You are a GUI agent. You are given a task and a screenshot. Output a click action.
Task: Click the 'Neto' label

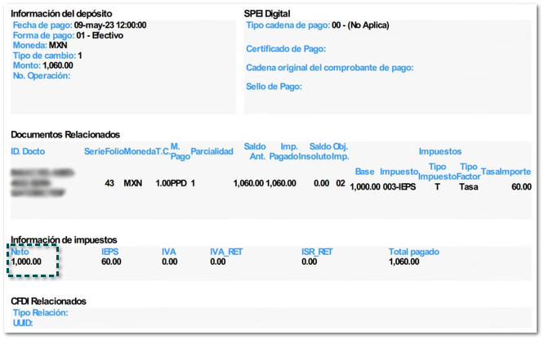[20, 252]
